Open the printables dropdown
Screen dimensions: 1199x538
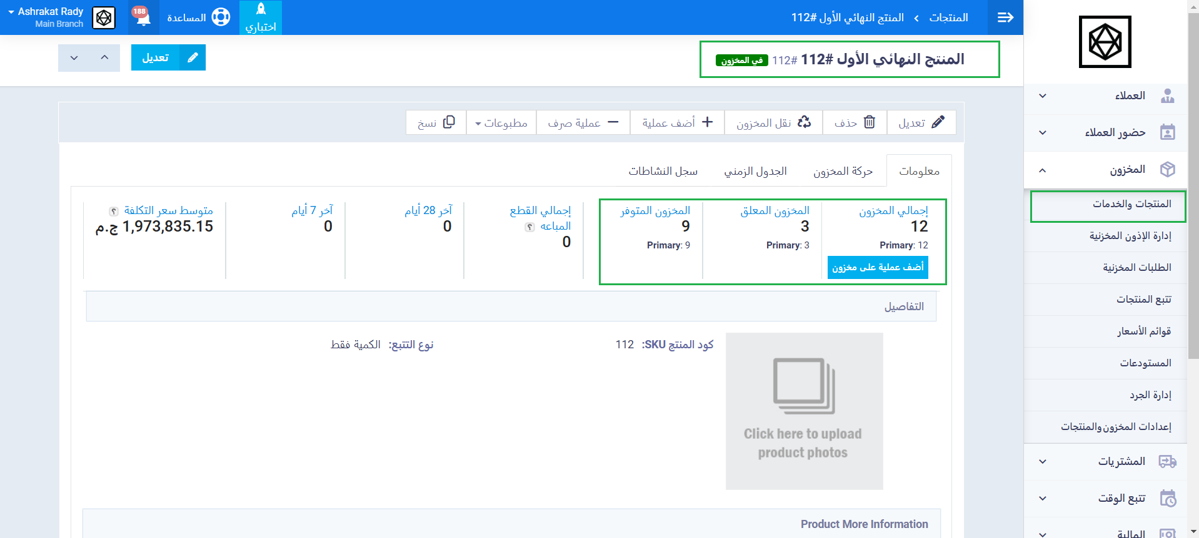click(501, 123)
